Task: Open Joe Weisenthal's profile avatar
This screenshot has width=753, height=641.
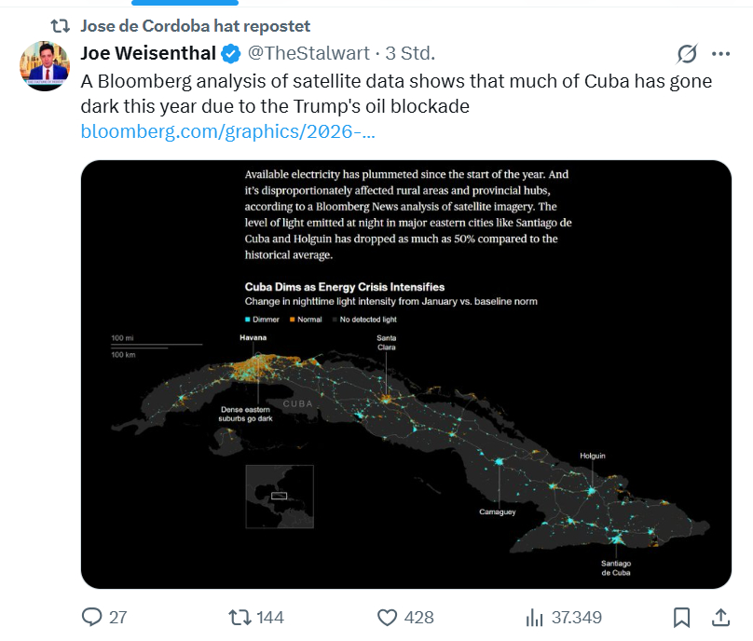Action: tap(45, 67)
